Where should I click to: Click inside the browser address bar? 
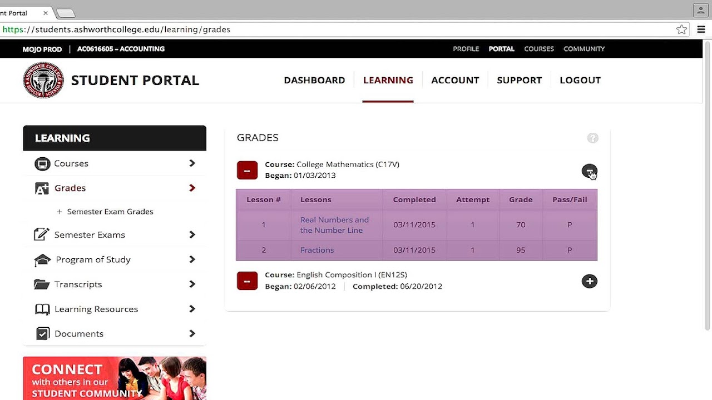tap(334, 29)
